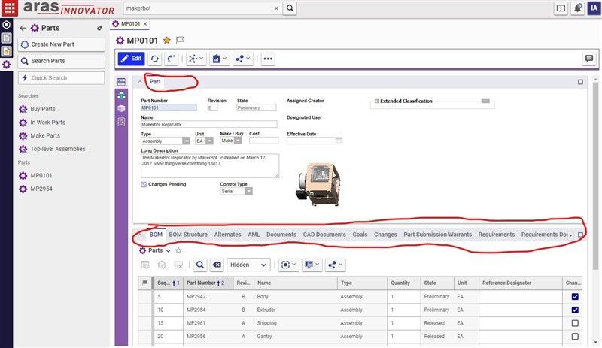The height and width of the screenshot is (348, 602).
Task: Switch to the BOM Structure tab
Action: tap(187, 235)
